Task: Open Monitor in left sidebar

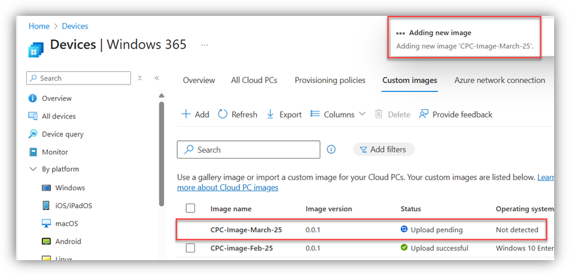Action: pyautogui.click(x=55, y=152)
